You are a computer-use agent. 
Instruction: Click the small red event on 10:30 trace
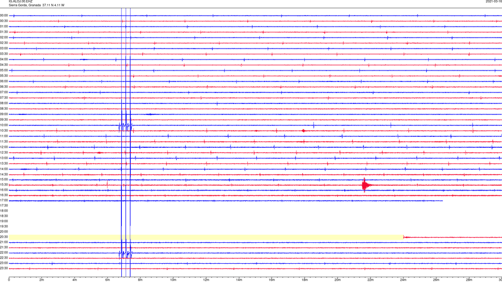(x=303, y=131)
